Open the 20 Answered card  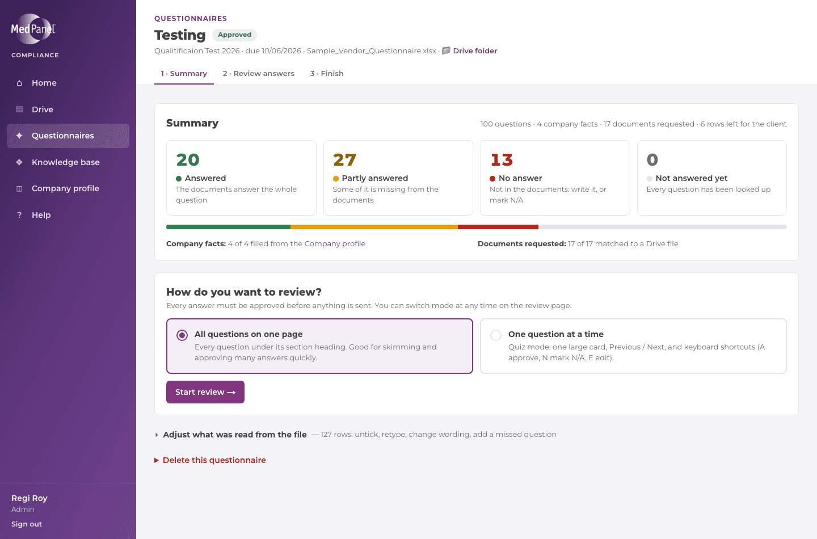[241, 178]
